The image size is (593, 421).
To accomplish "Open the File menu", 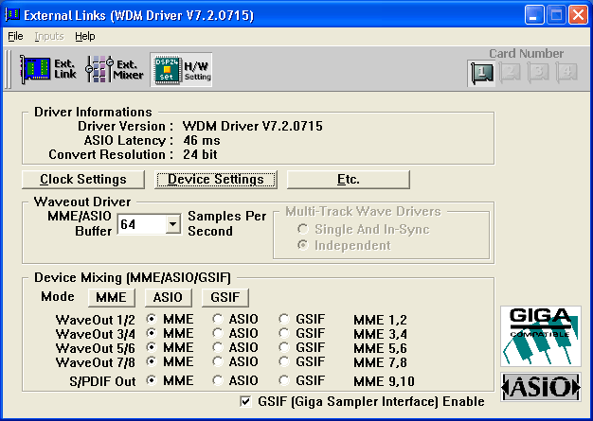I will click(15, 36).
